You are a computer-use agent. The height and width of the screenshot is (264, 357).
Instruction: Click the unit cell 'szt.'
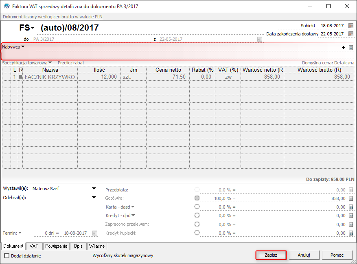point(134,77)
